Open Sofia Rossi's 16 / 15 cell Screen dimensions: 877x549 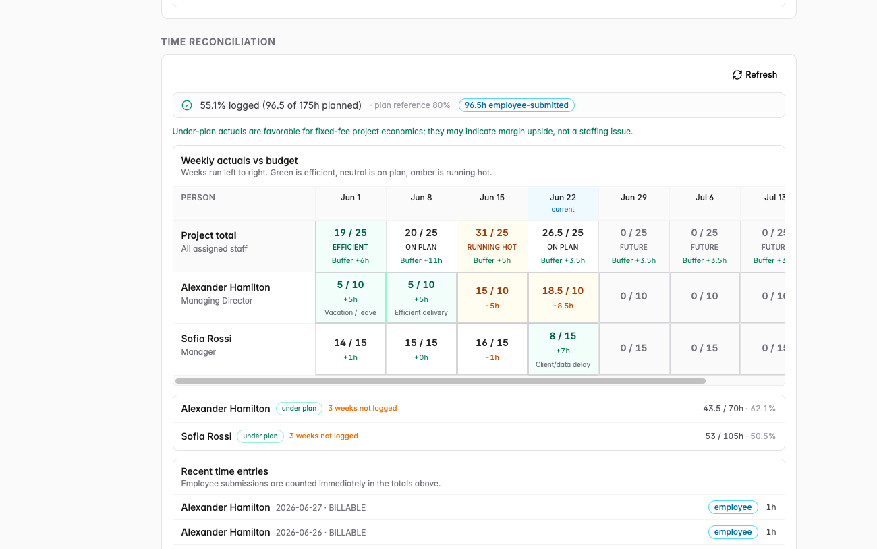pos(492,349)
